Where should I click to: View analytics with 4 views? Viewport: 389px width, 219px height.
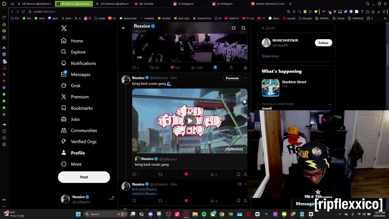[x=214, y=201]
